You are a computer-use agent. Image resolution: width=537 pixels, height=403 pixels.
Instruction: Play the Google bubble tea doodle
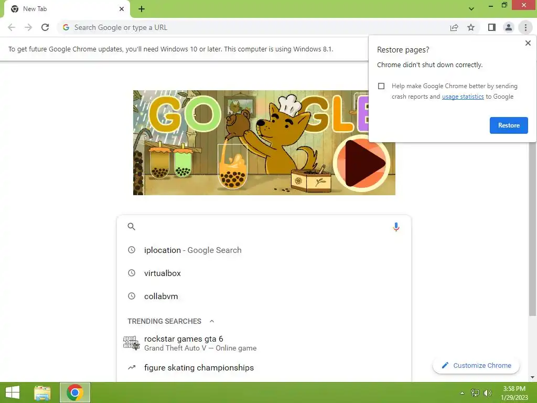tap(362, 163)
